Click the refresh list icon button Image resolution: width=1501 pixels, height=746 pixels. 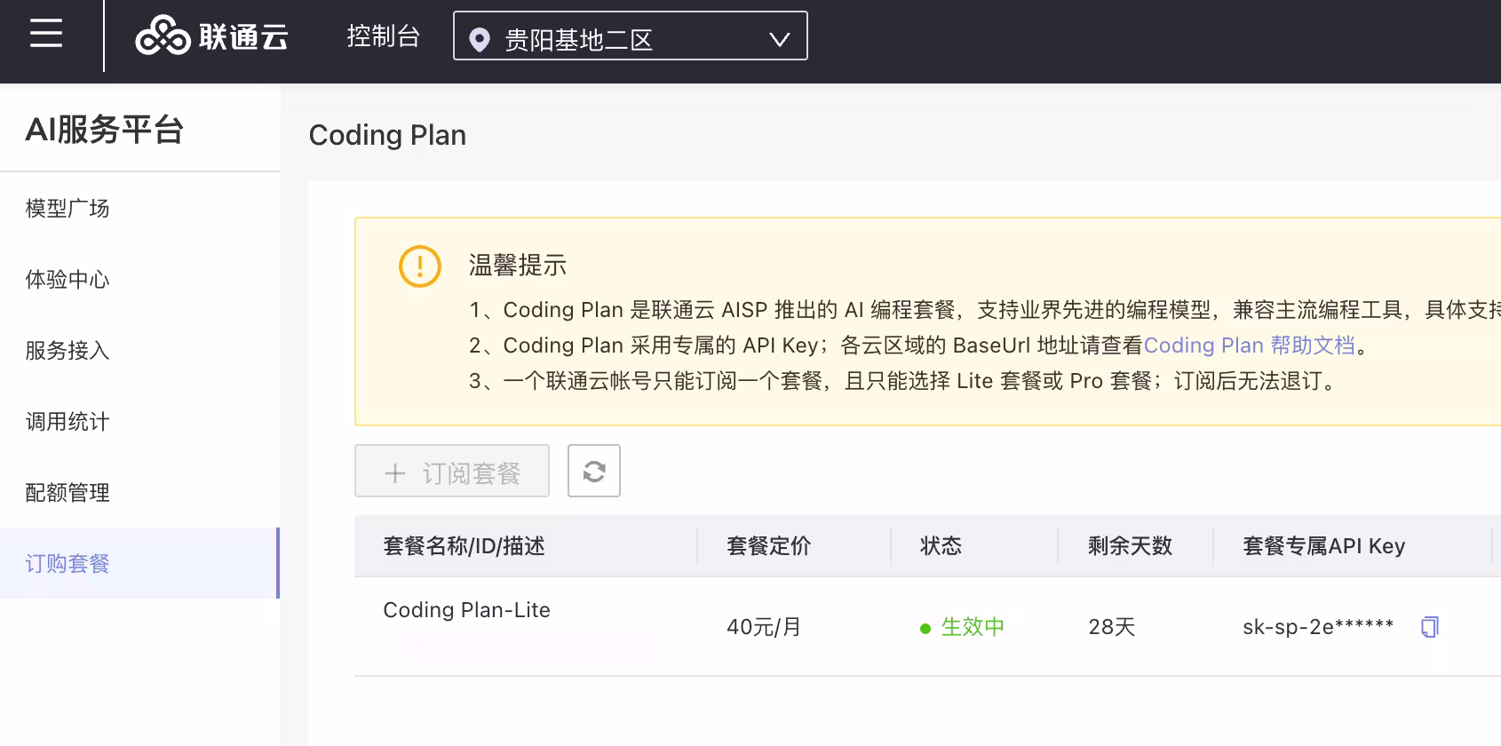click(x=594, y=471)
